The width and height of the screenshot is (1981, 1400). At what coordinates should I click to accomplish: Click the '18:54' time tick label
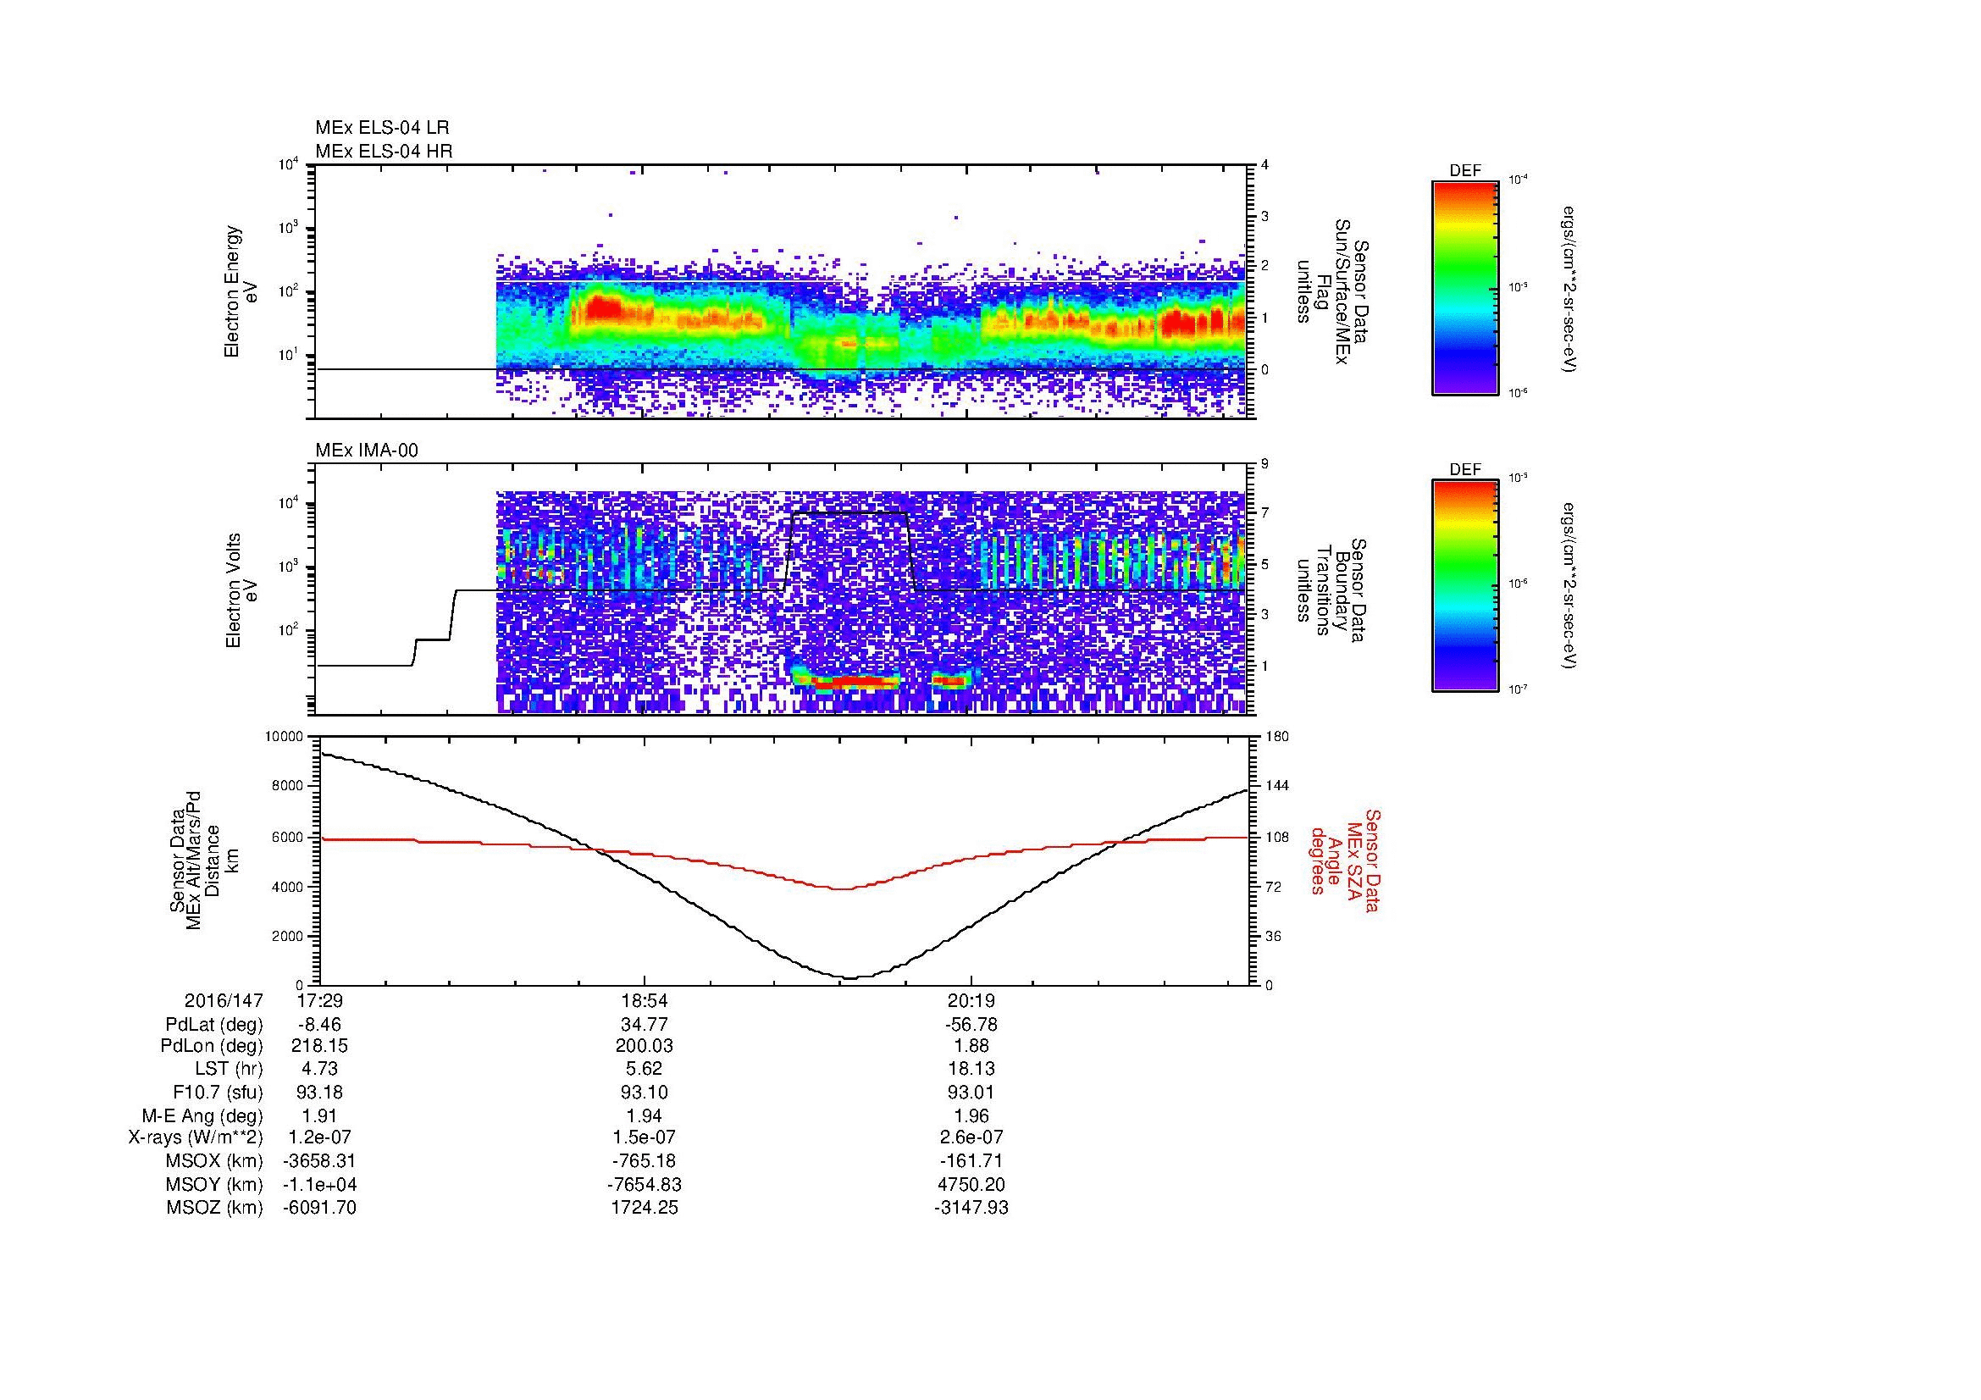click(645, 1000)
